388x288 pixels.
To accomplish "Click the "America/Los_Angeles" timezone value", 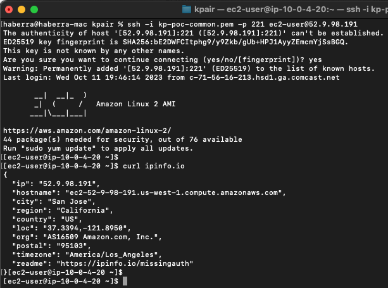I will pos(111,254).
